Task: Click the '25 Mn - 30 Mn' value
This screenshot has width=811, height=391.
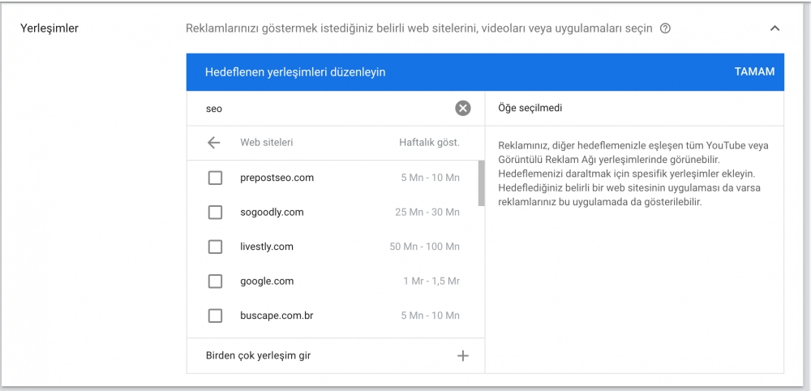Action: click(x=427, y=212)
